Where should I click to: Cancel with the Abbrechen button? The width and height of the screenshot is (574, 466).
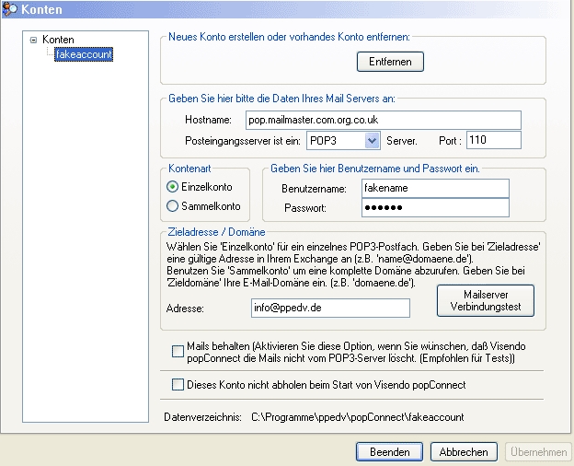[464, 452]
